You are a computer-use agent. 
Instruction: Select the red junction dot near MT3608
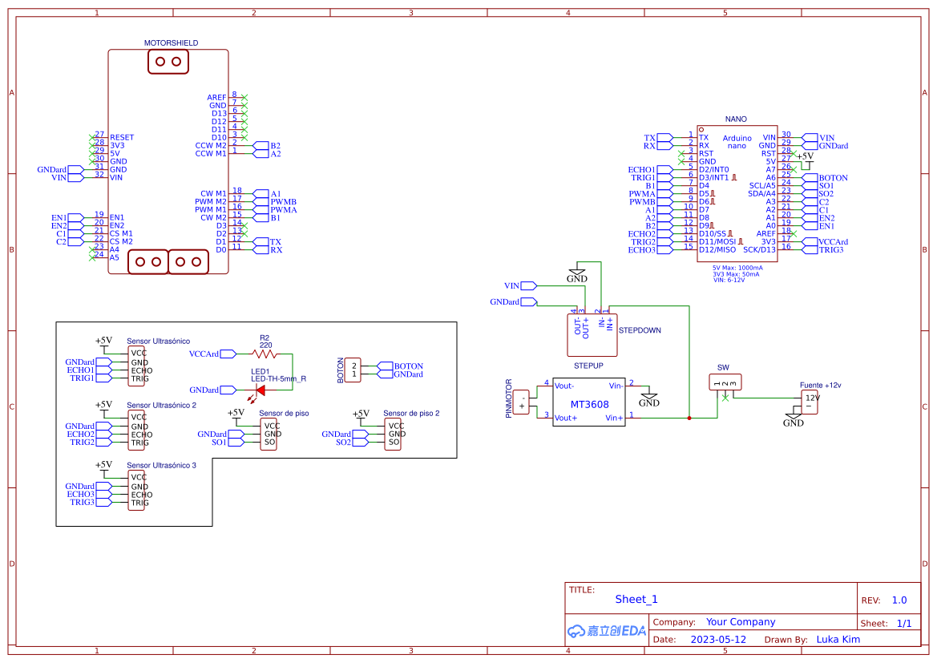point(689,417)
